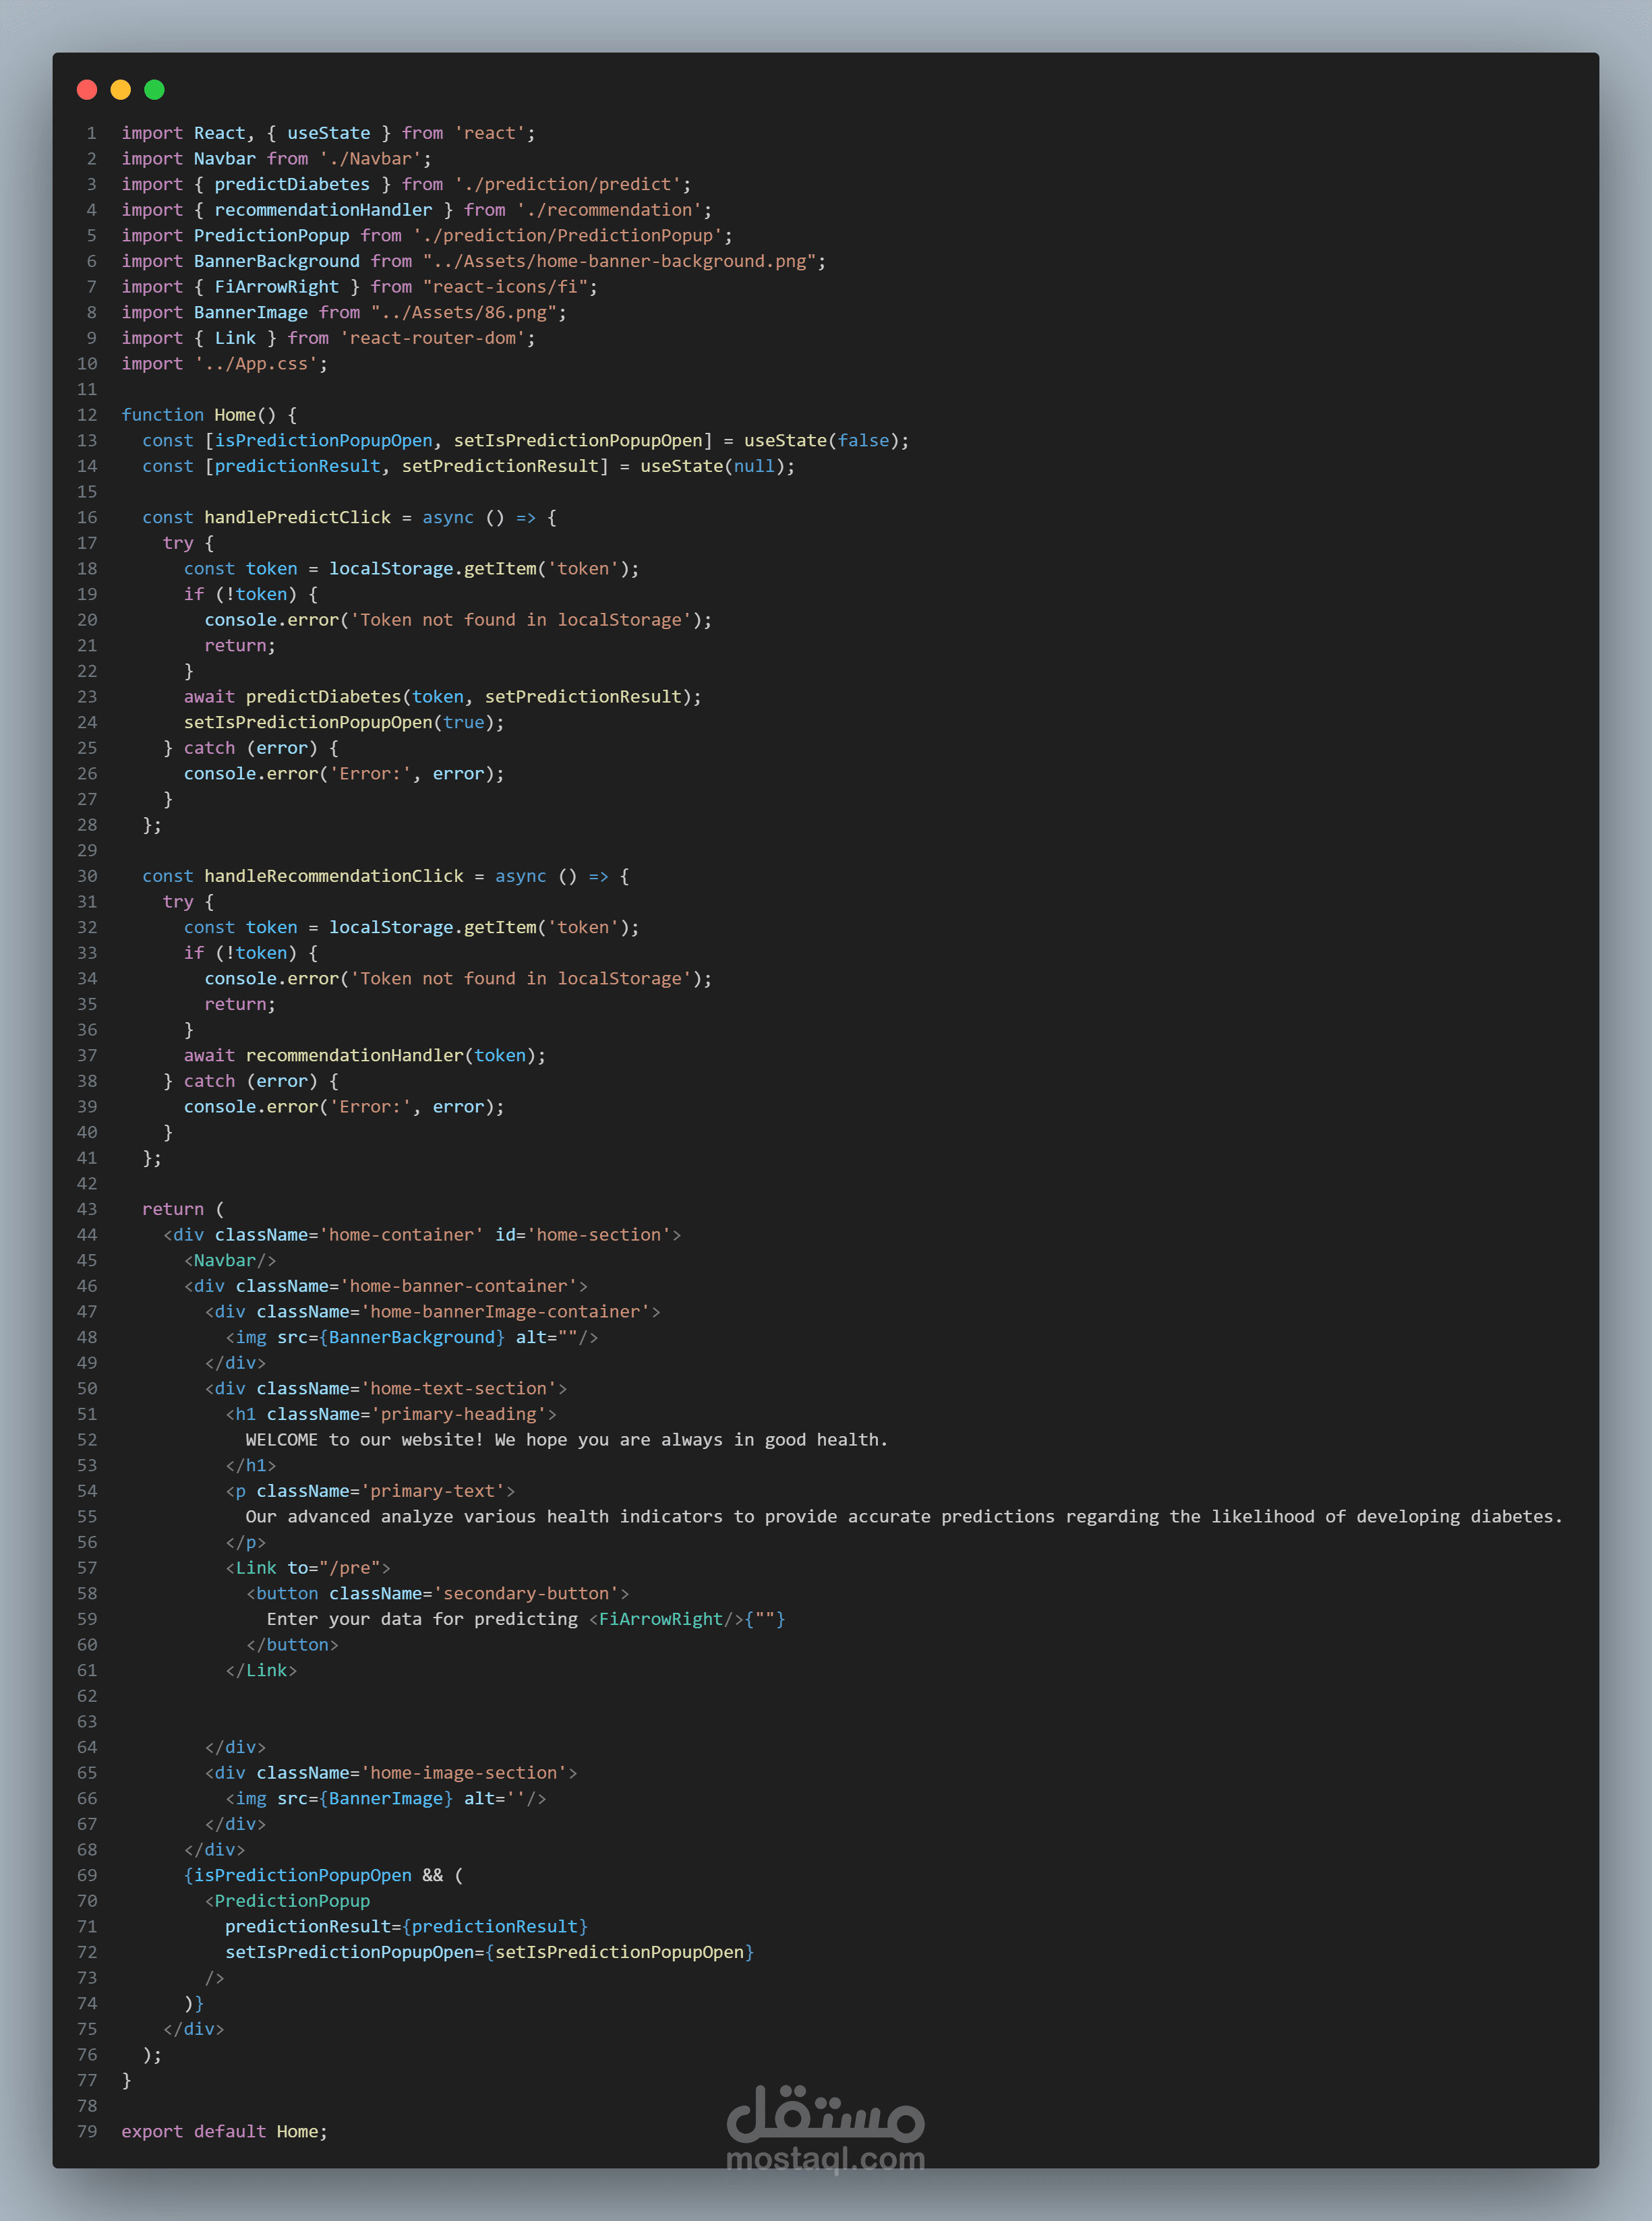Viewport: 1652px width, 2221px height.
Task: Click line number 12 in gutter
Action: tap(87, 415)
